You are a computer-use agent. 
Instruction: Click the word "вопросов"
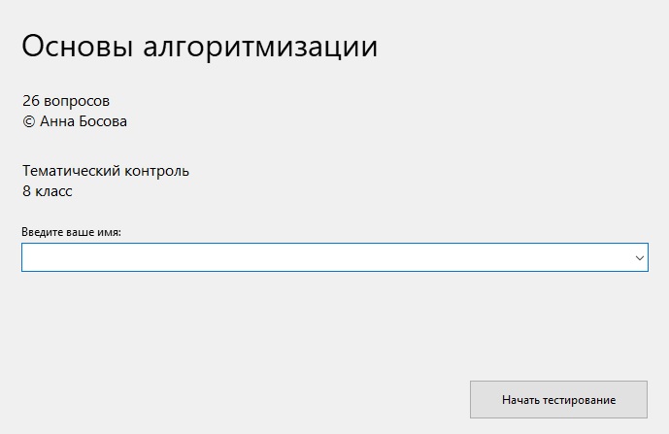tap(77, 101)
